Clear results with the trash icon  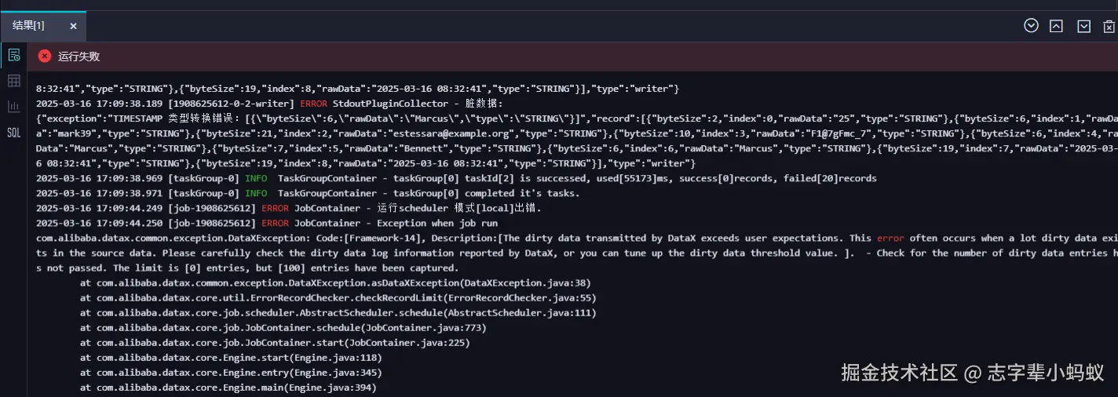coord(1109,26)
